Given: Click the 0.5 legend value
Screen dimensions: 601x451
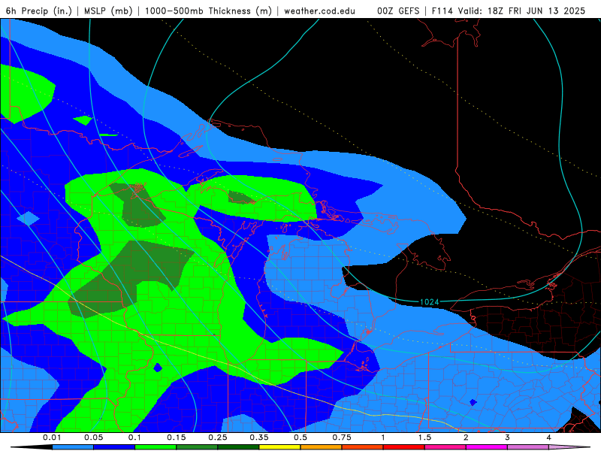Looking at the screenshot, I should tap(300, 437).
